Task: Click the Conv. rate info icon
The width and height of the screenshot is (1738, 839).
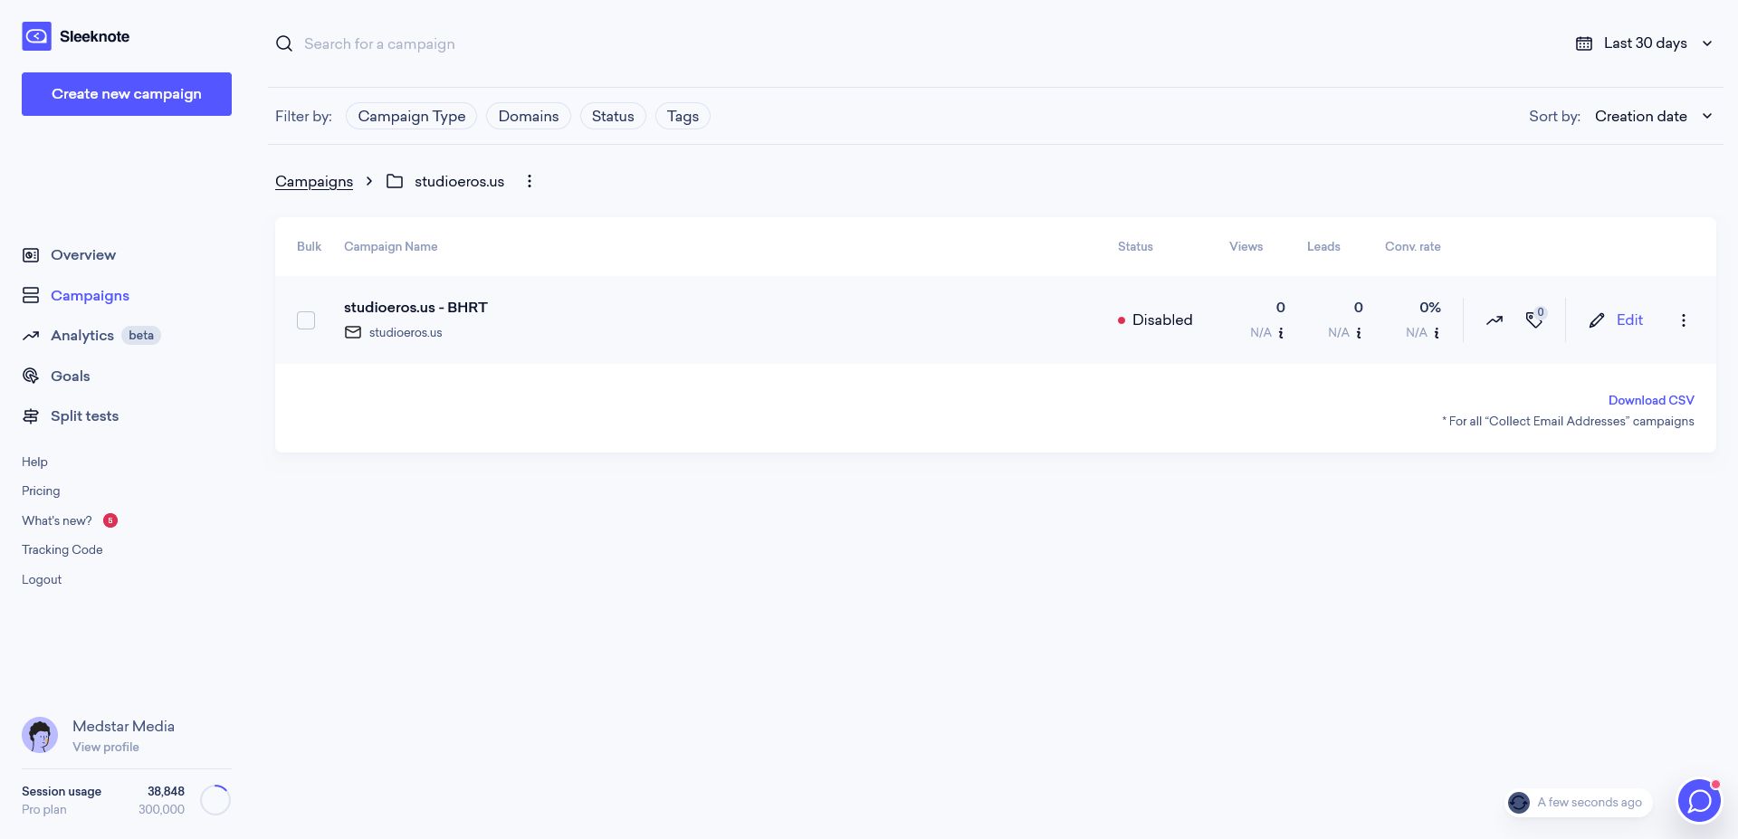Action: [1437, 333]
